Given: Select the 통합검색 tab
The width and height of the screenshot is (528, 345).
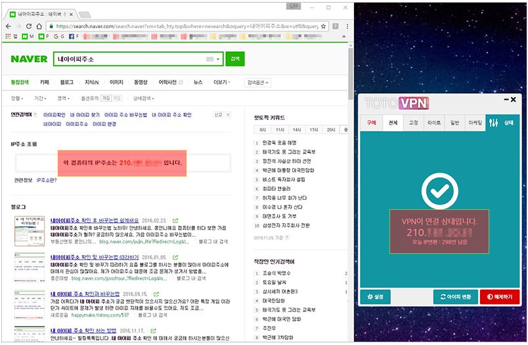Looking at the screenshot, I should [20, 82].
